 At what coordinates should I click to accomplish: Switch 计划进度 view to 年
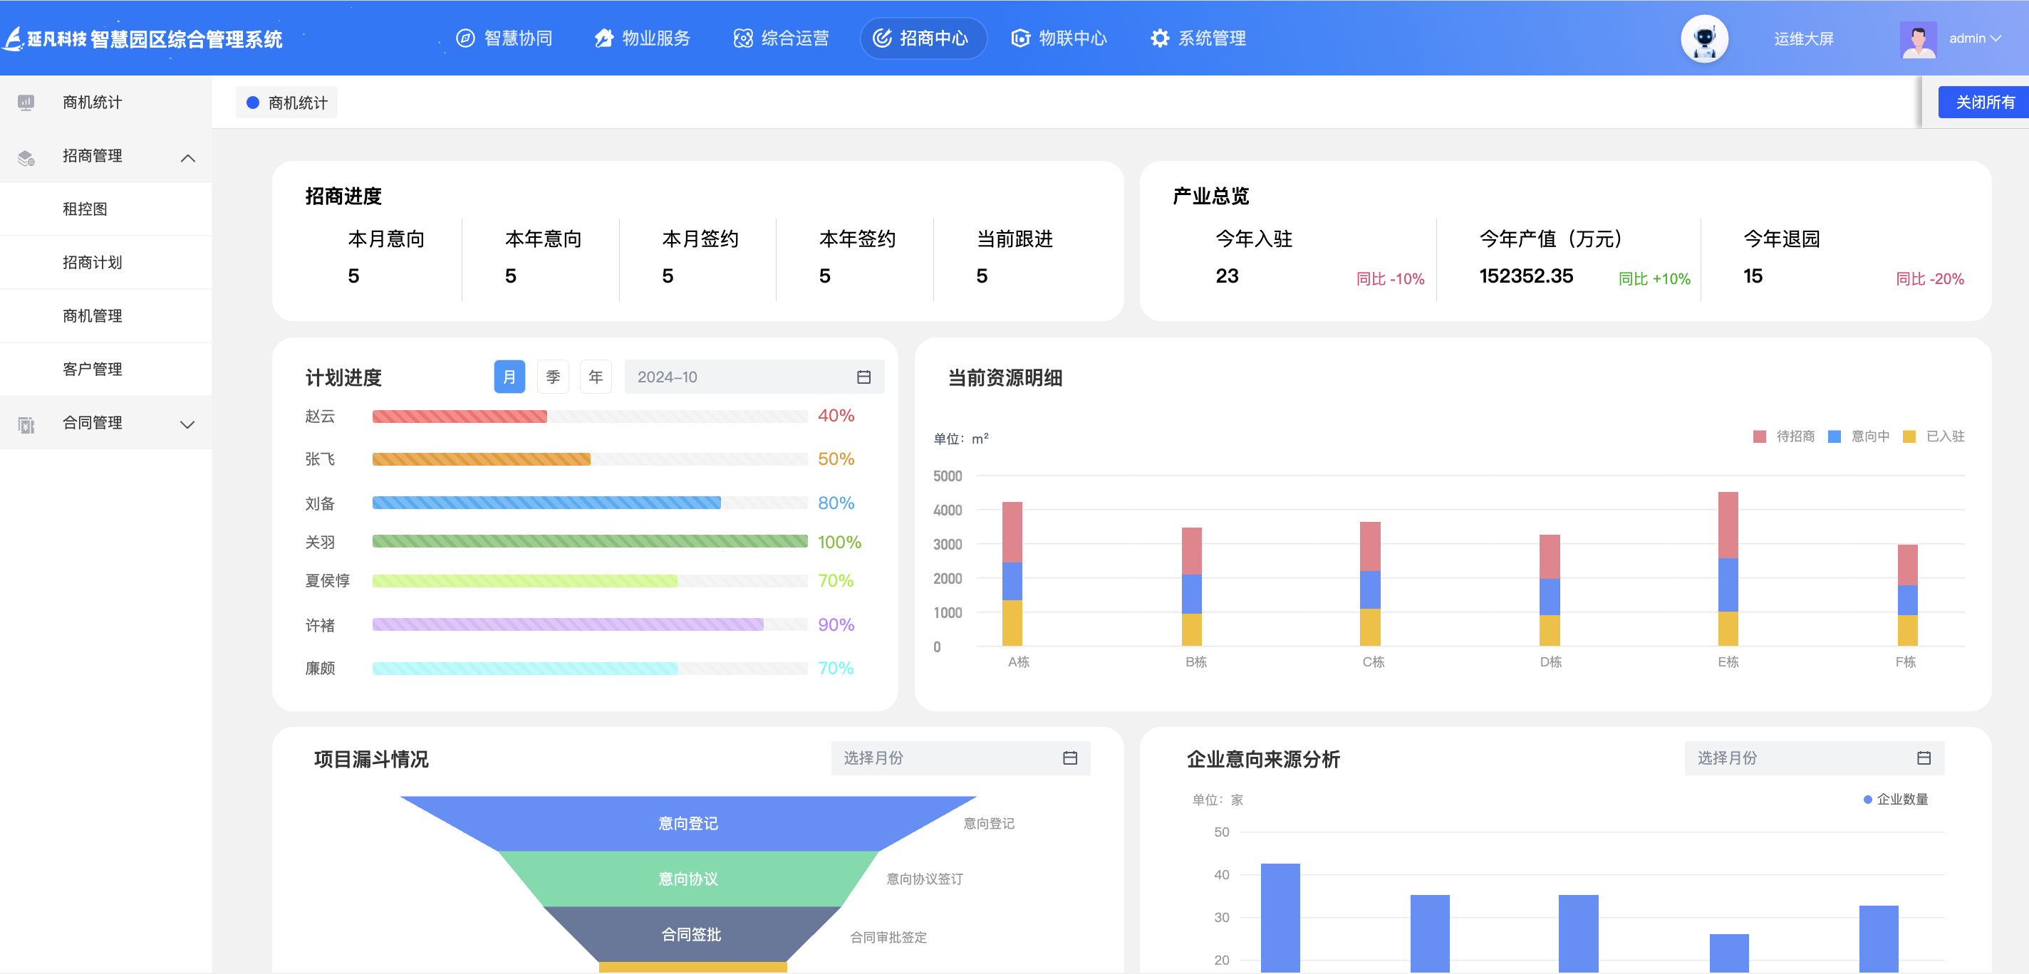pyautogui.click(x=596, y=377)
